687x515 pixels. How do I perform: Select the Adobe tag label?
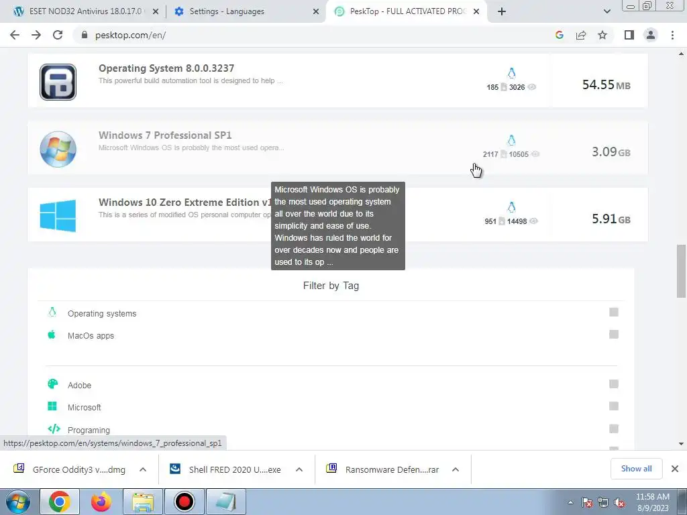click(x=79, y=386)
